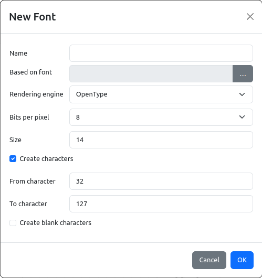Click the Rendering engine label
Viewport: 262px width, 278px height.
coord(36,94)
